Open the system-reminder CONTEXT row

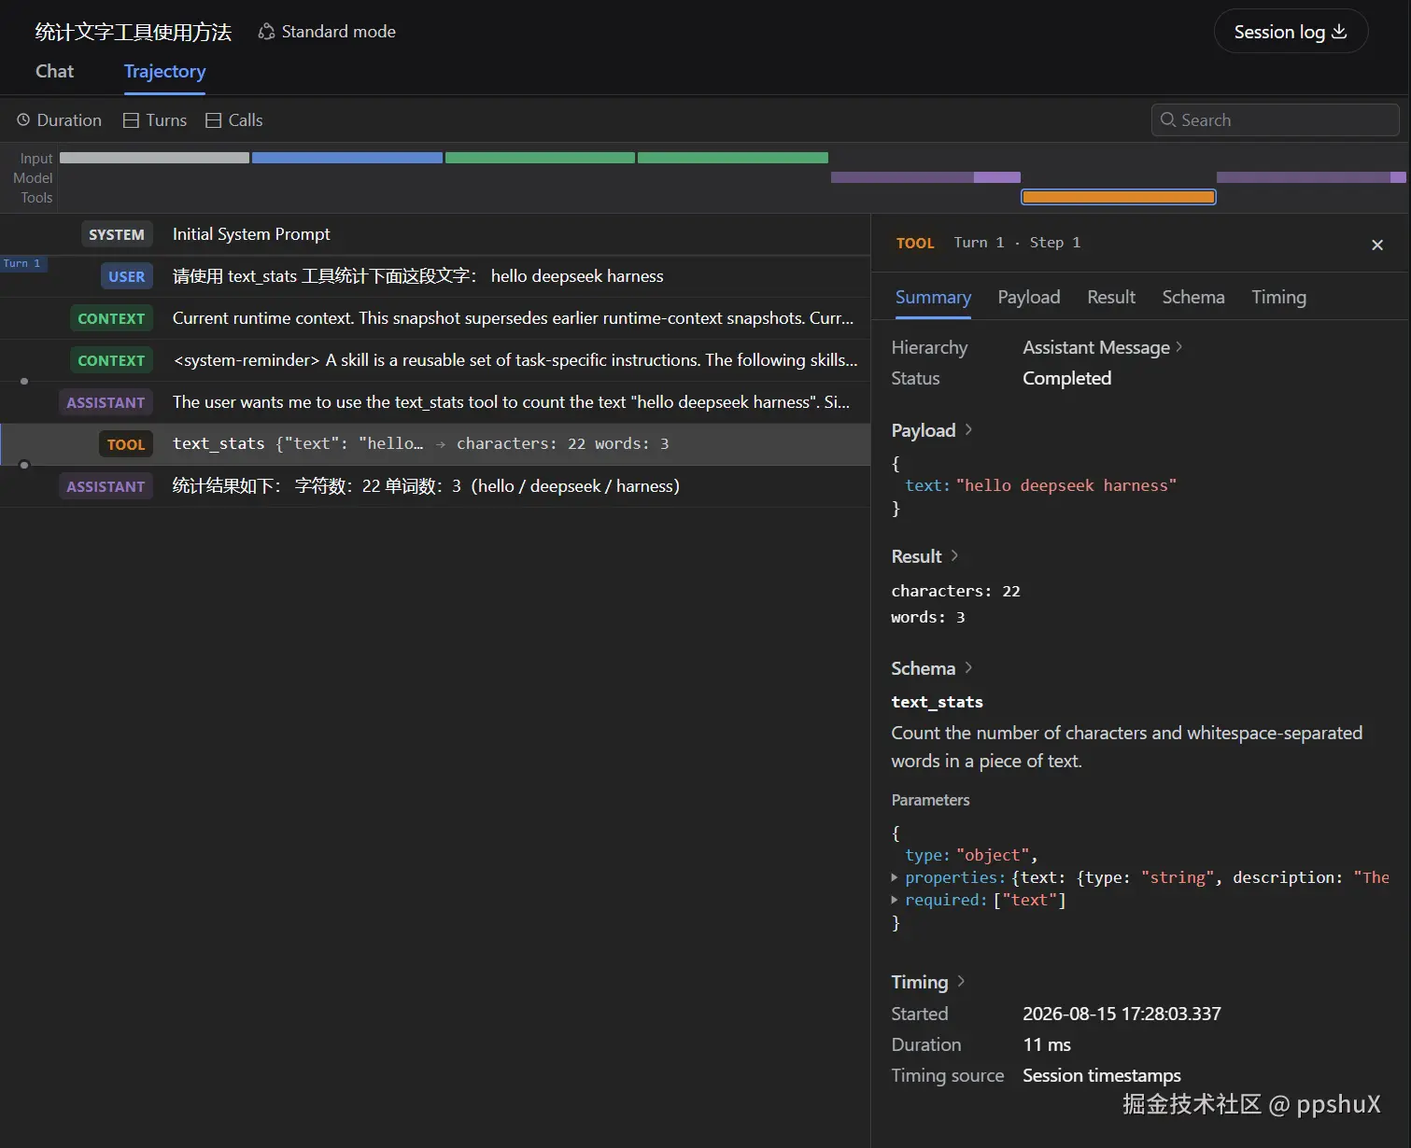(435, 360)
